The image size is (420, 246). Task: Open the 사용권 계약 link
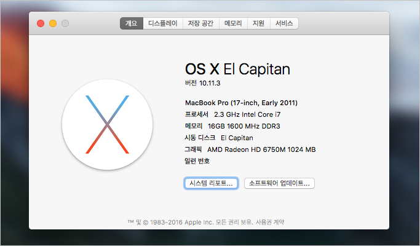[270, 222]
